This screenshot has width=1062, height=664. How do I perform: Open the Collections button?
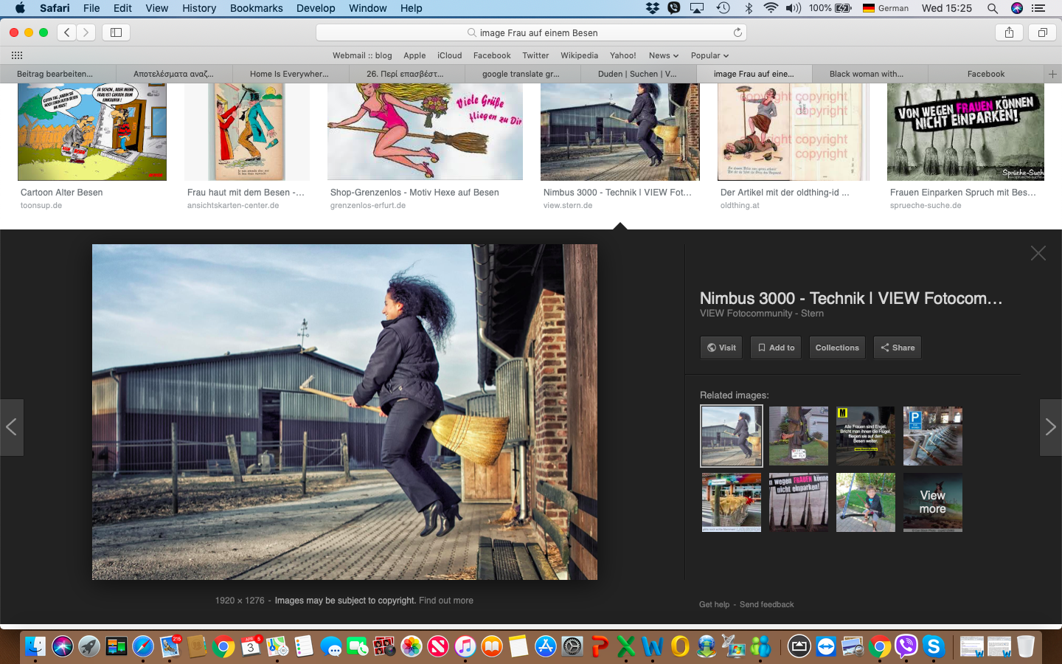click(x=837, y=347)
